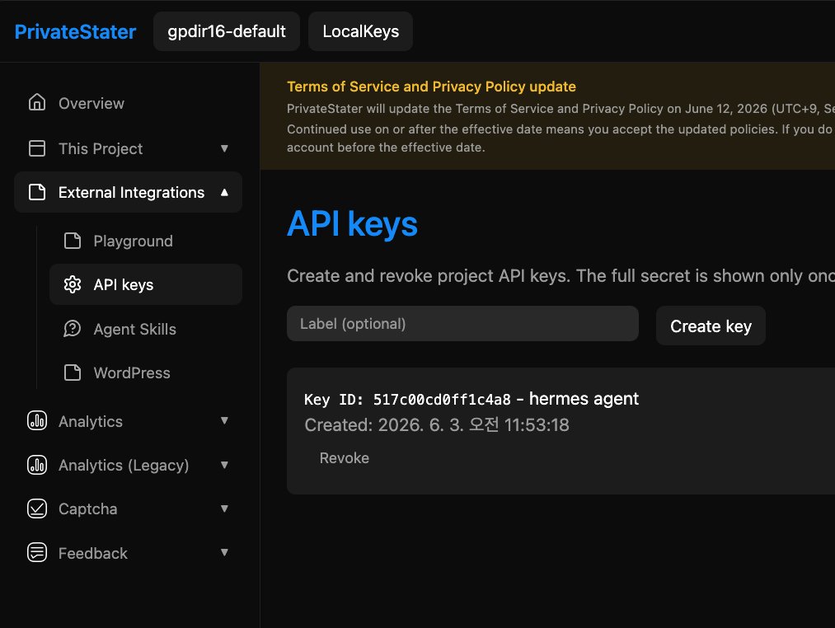Click the PrivateStater logo
Viewport: 835px width, 628px height.
tap(75, 31)
